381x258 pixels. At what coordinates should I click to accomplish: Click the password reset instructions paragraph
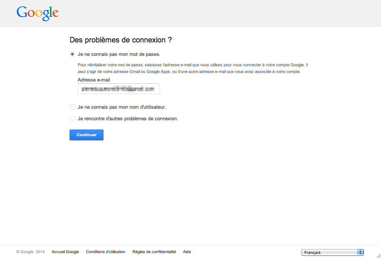click(193, 69)
